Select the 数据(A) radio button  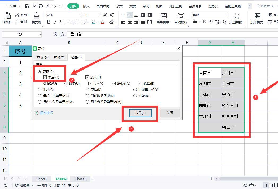40,71
